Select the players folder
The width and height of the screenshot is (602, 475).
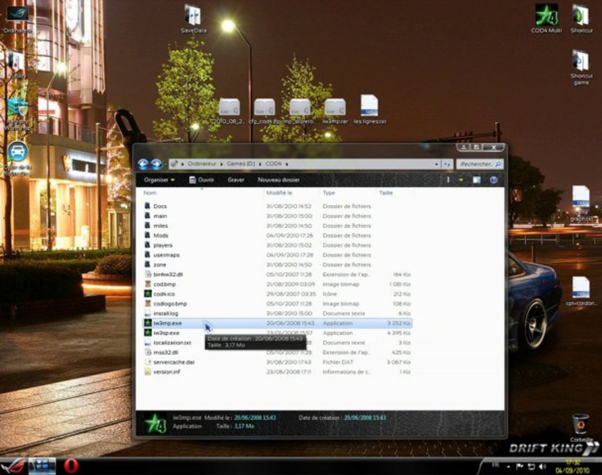click(163, 245)
